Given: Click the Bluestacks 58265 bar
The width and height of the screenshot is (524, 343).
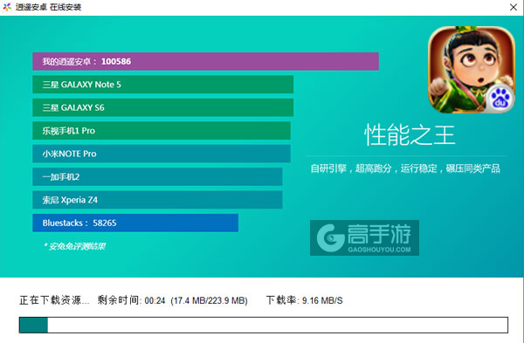Looking at the screenshot, I should click(x=135, y=223).
